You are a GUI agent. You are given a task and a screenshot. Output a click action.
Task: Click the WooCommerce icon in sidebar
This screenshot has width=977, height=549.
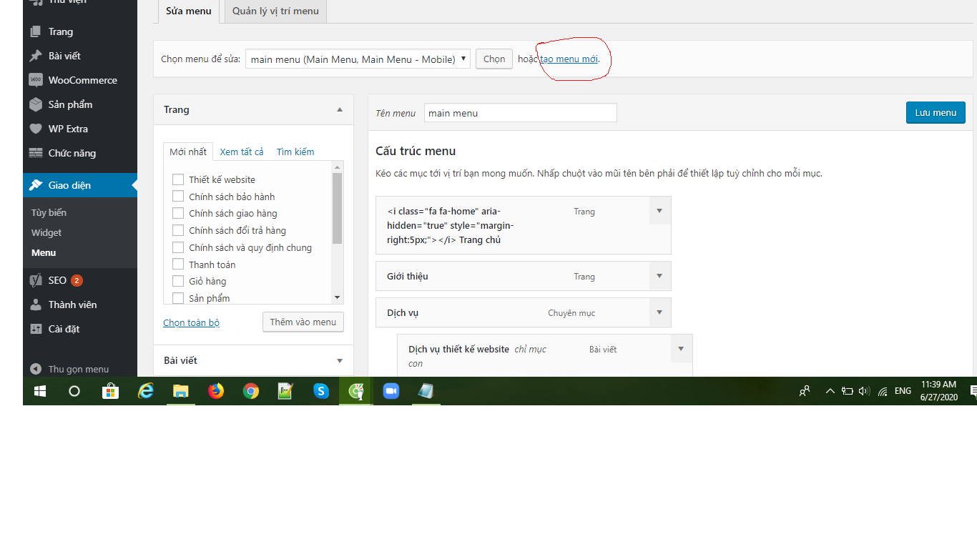(x=36, y=80)
